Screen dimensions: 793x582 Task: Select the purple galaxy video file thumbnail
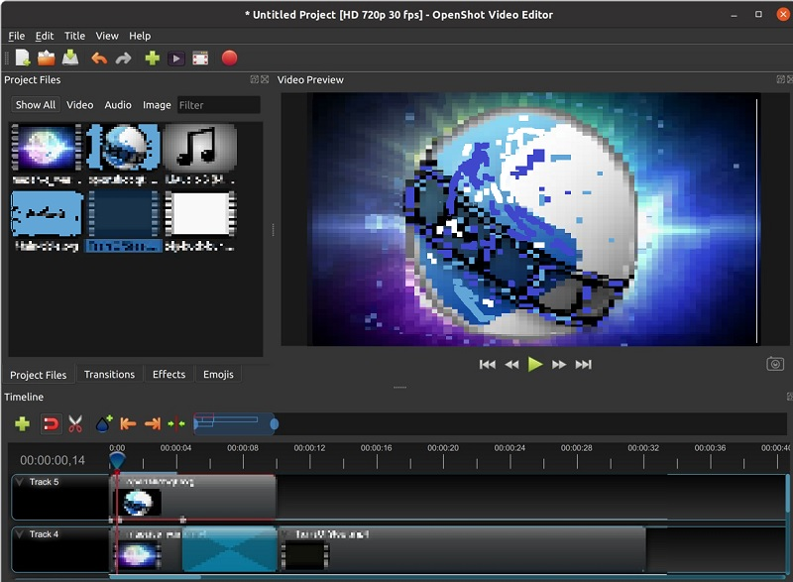(x=47, y=148)
